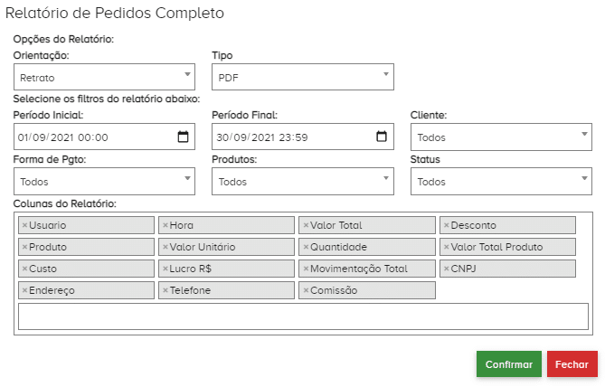
Task: Remove the CNPJ column tag
Action: [446, 269]
